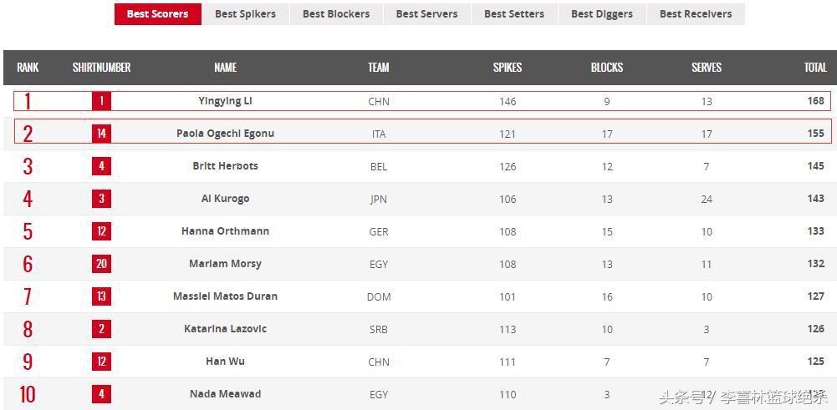
Task: Sort table by the SPIKES column header
Action: pos(508,68)
